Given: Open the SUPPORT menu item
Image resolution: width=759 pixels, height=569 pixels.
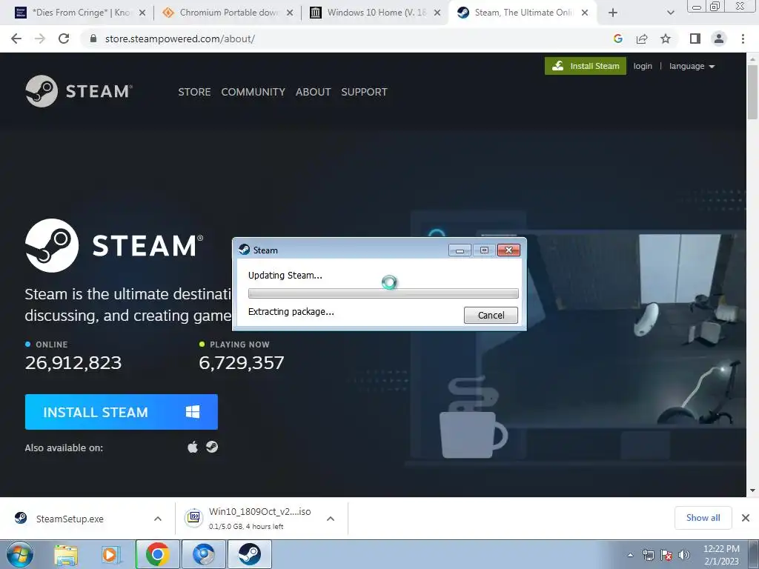Looking at the screenshot, I should click(x=364, y=92).
